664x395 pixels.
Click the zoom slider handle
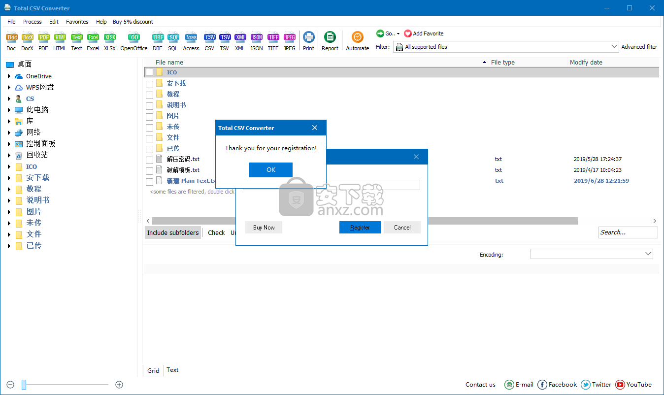pos(24,385)
